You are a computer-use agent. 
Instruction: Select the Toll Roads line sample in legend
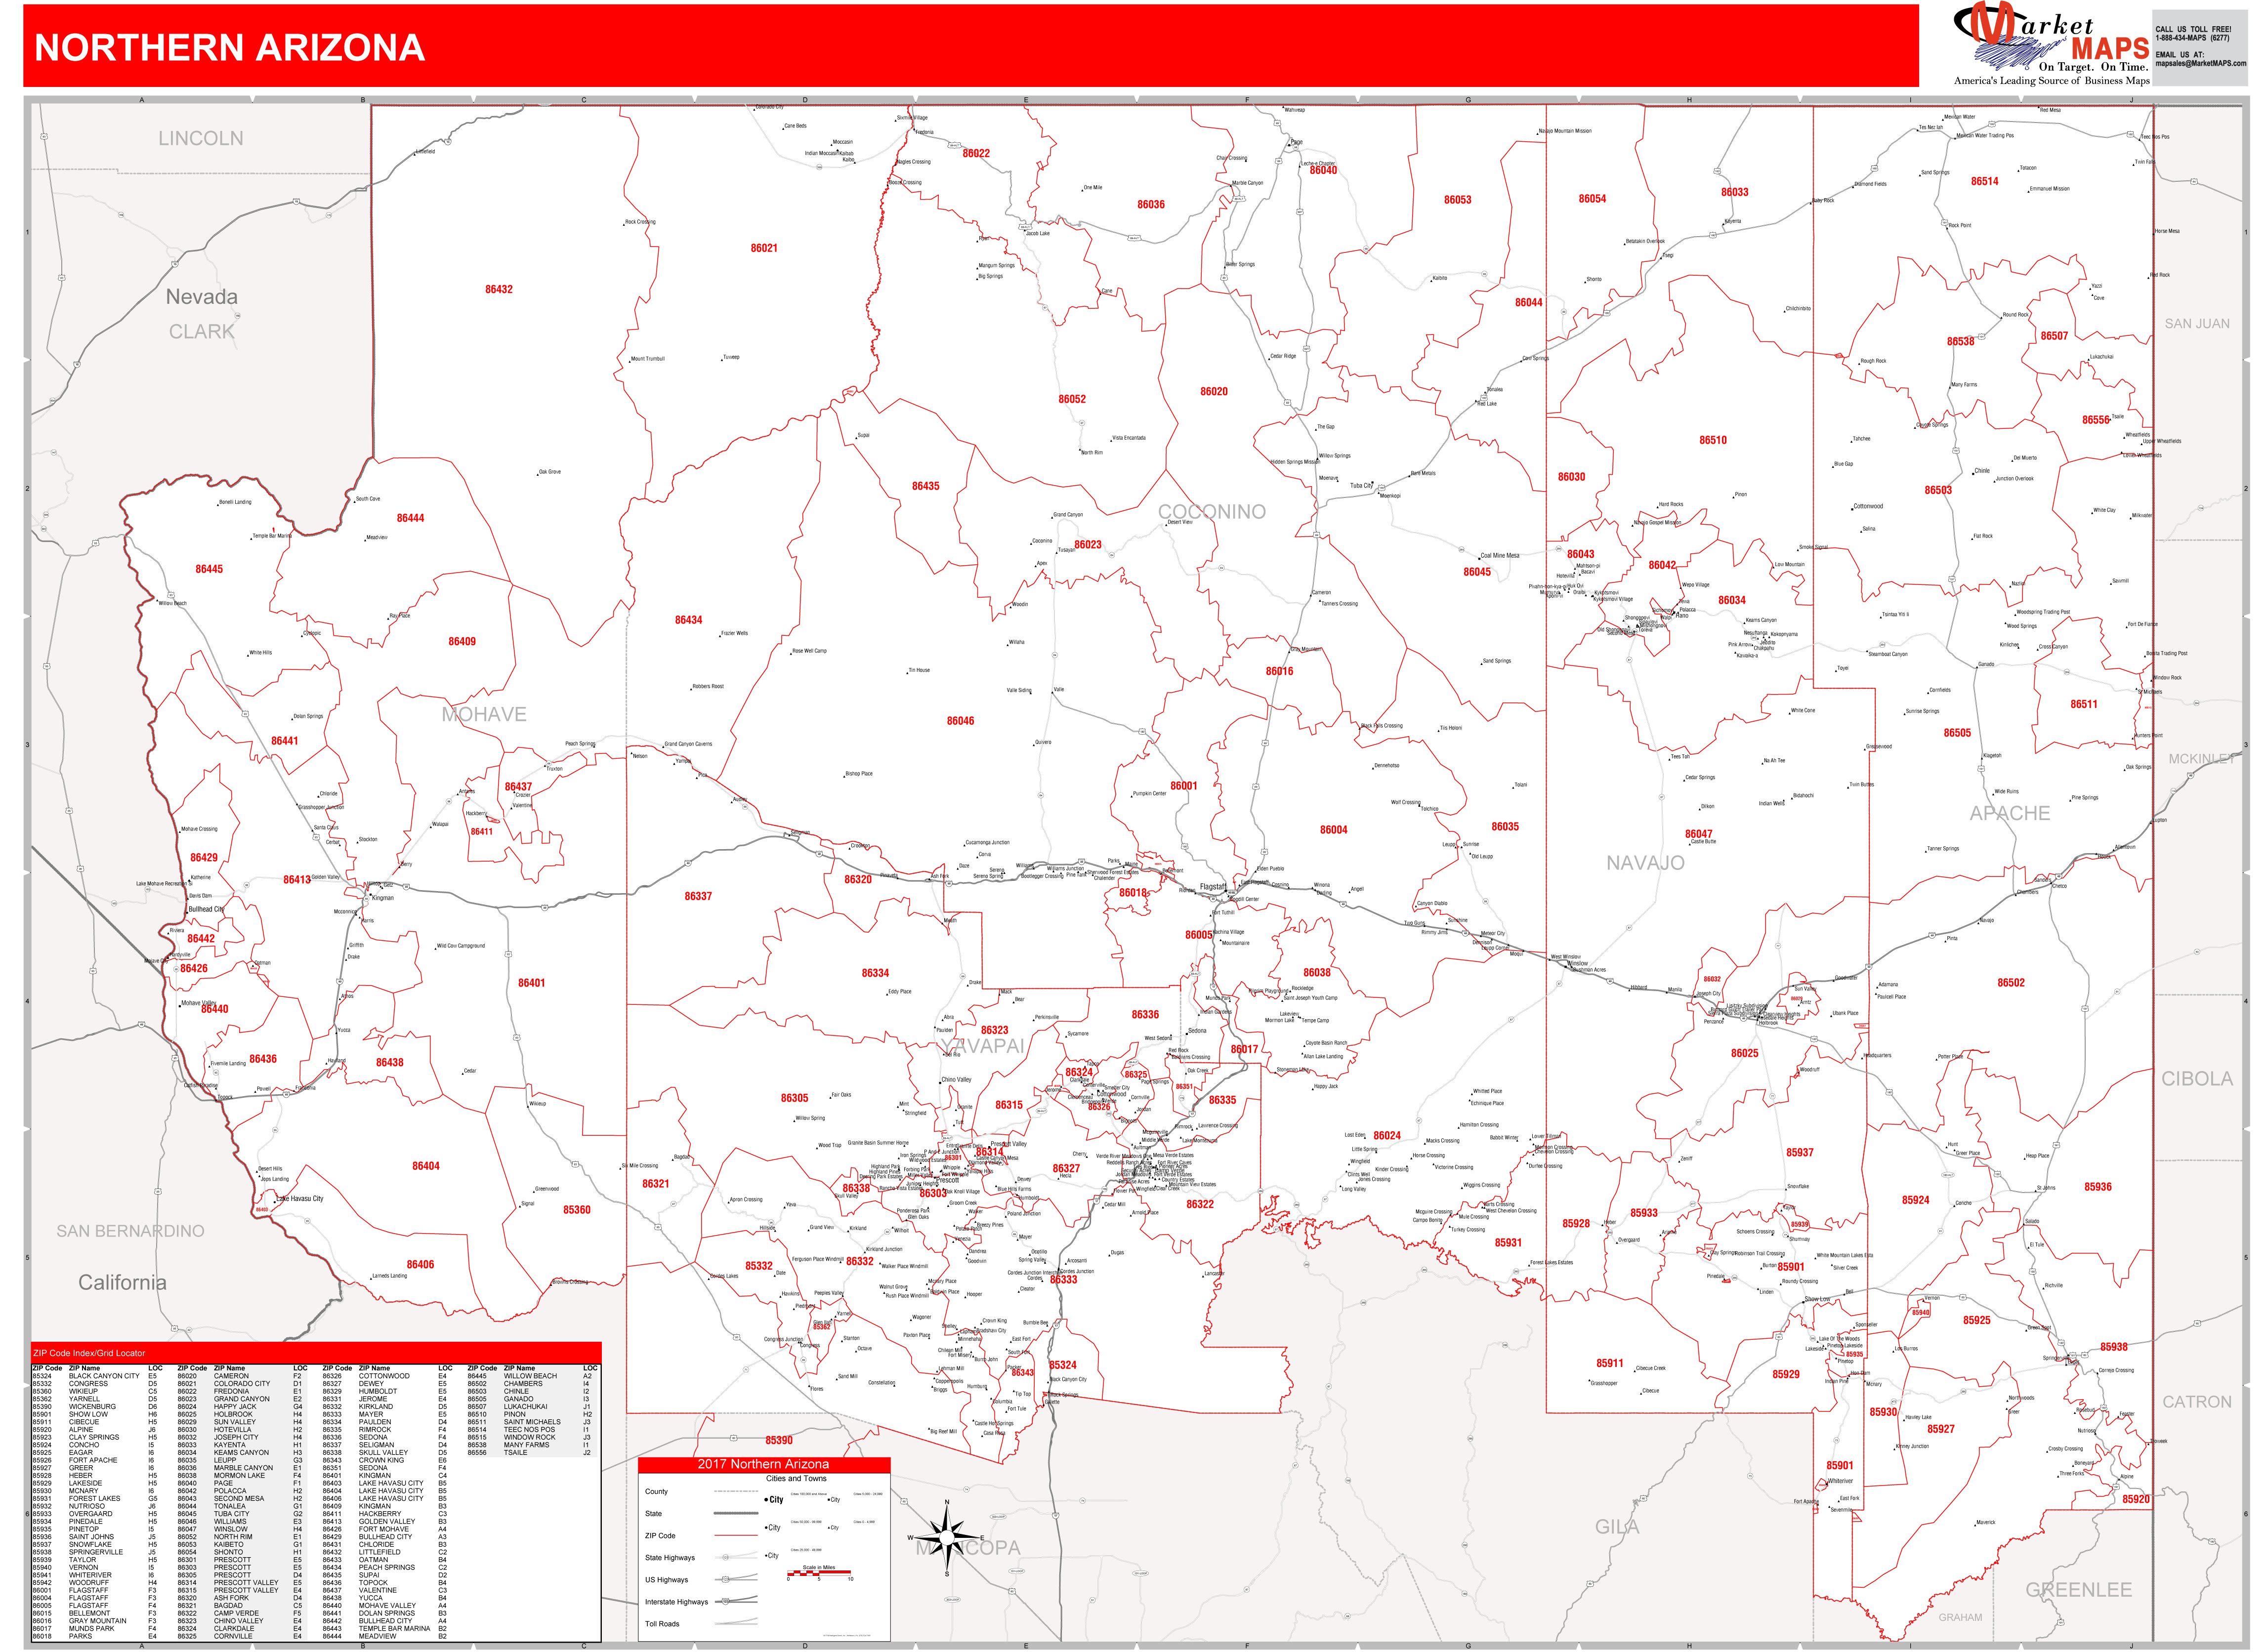coord(736,1624)
